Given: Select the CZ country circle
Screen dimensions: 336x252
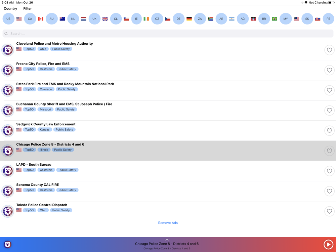Looking at the screenshot, I should click(x=157, y=18).
